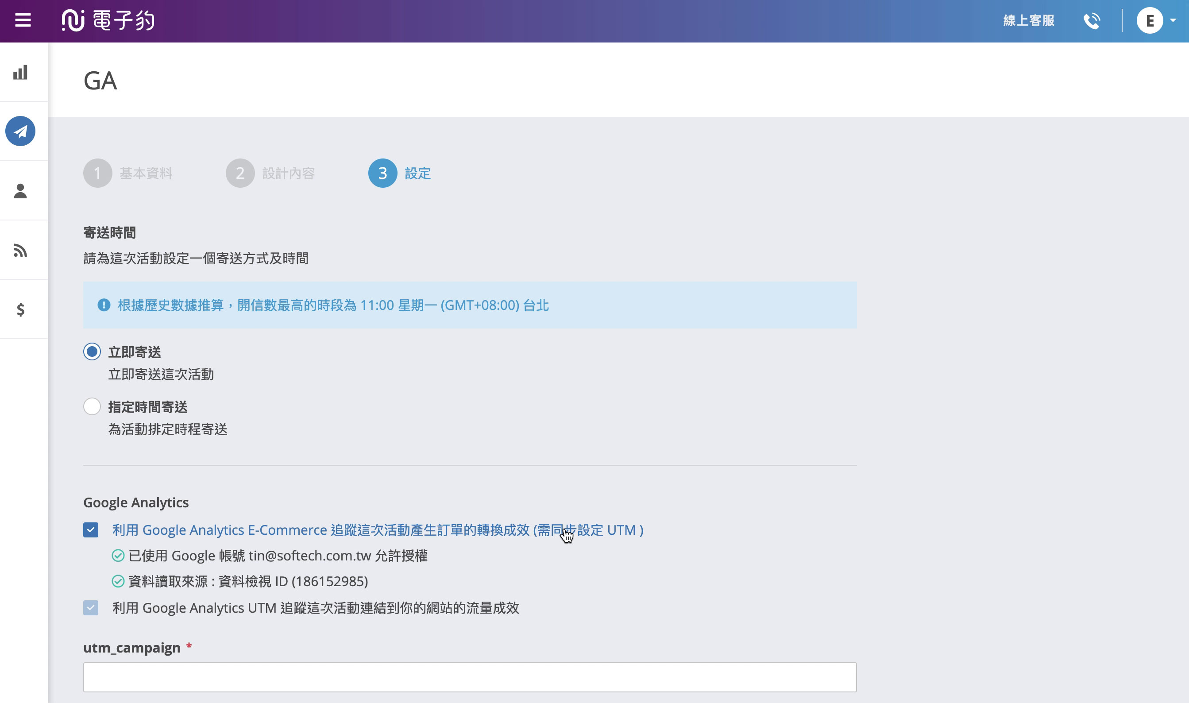
Task: Expand the account dropdown arrow
Action: (x=1173, y=20)
